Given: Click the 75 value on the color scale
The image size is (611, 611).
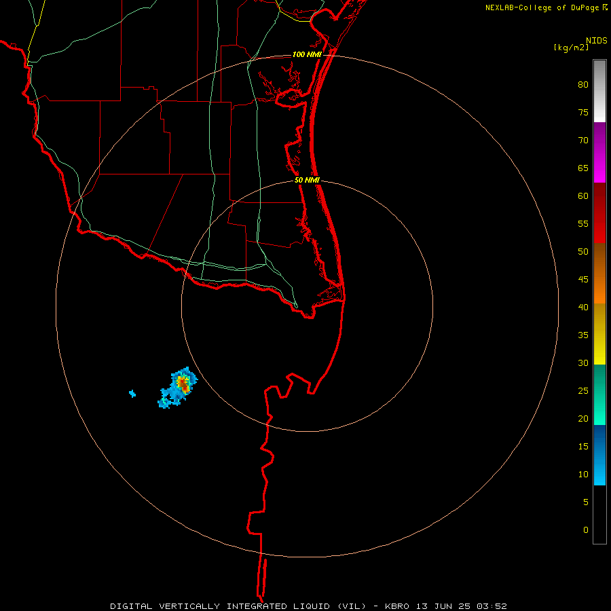Looking at the screenshot, I should (x=583, y=112).
